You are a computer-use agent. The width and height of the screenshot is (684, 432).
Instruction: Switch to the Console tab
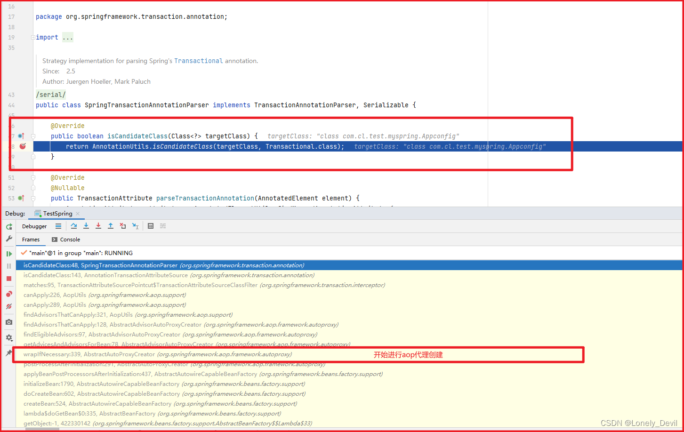click(66, 240)
